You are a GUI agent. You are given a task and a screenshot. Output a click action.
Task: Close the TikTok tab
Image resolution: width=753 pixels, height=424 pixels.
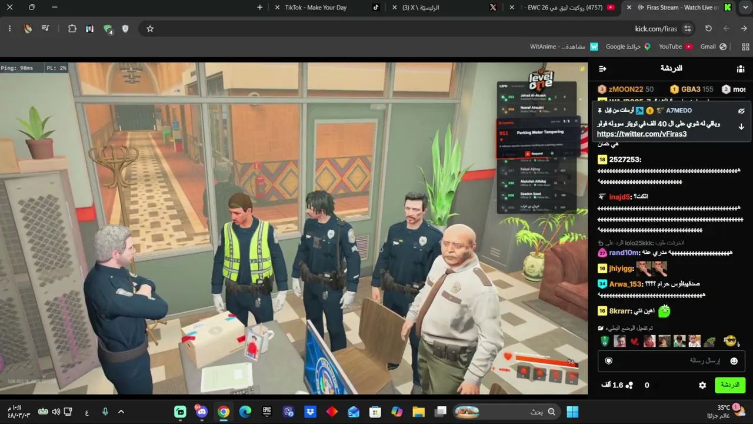(277, 8)
